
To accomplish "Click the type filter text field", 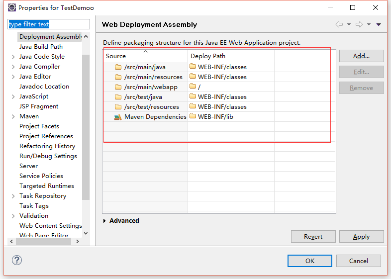I will pos(49,24).
